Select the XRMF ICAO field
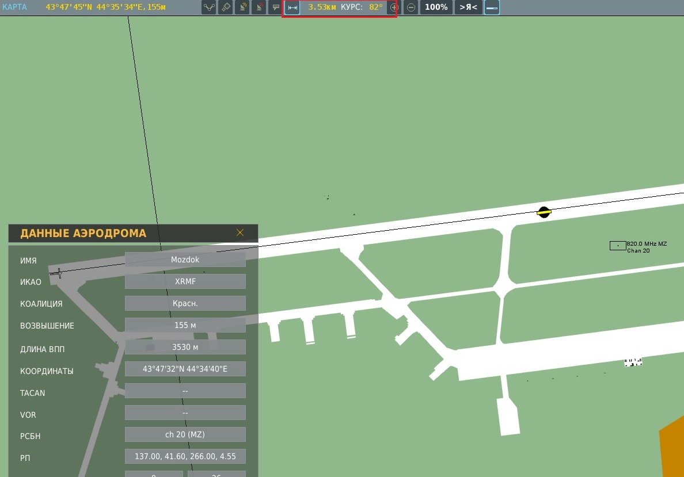684x477 pixels. [x=185, y=281]
